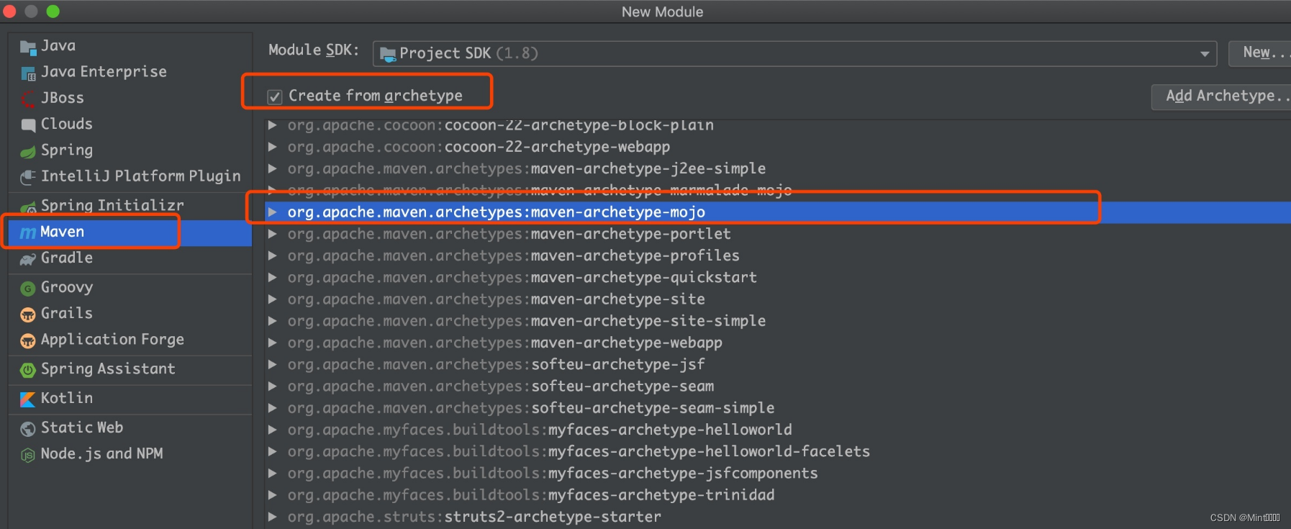This screenshot has width=1291, height=529.
Task: Click the Grails icon
Action: tap(28, 315)
